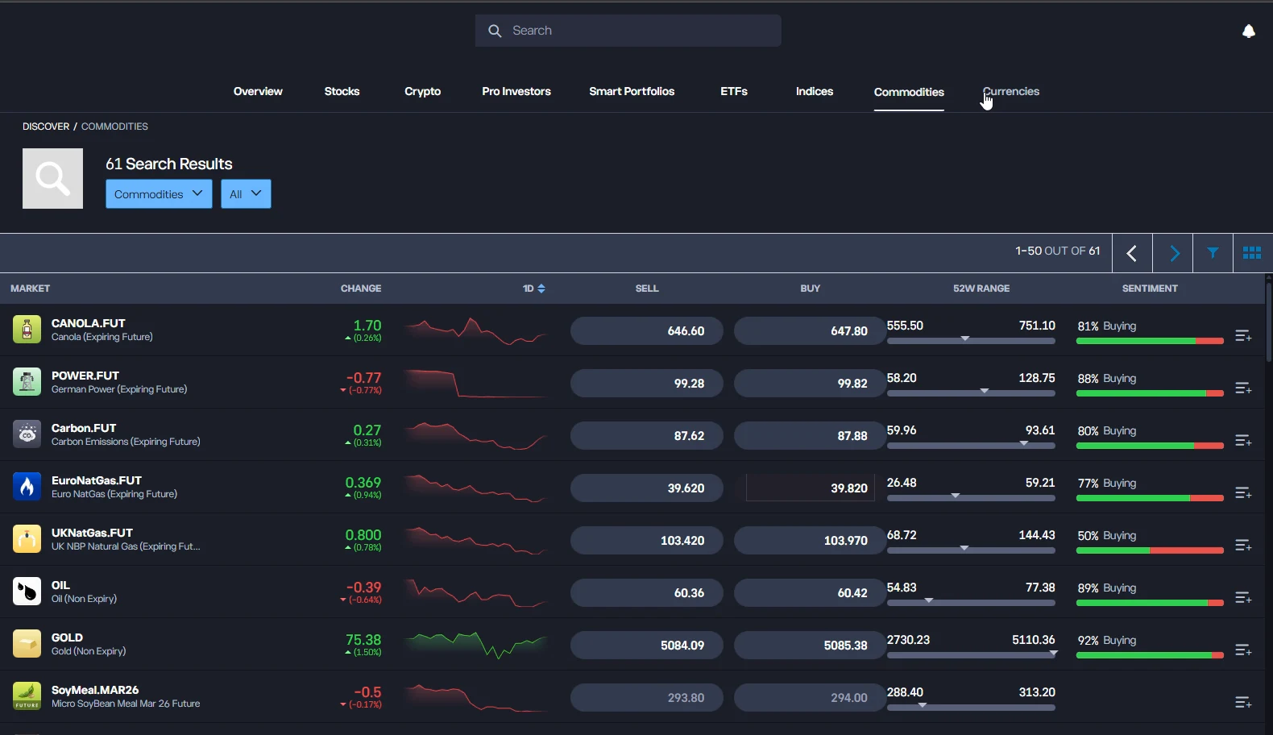Open Carbon.FUT market icon

point(27,434)
